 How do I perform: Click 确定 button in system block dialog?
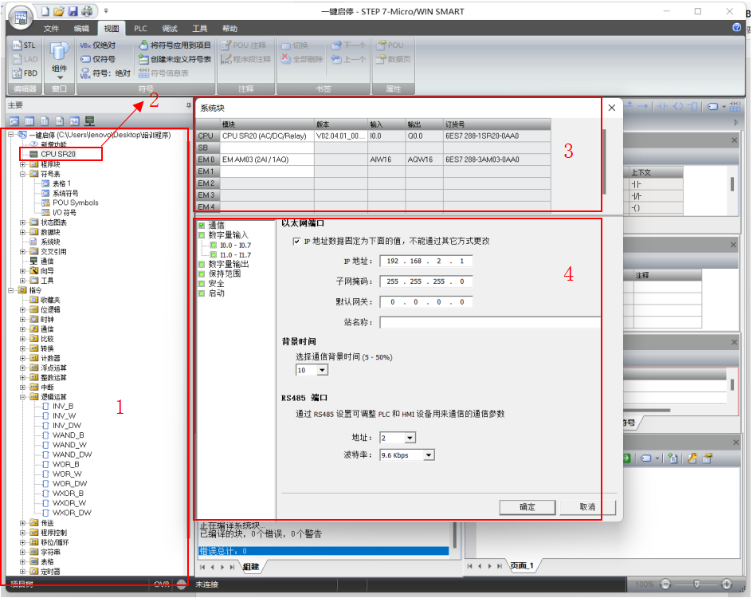[527, 507]
